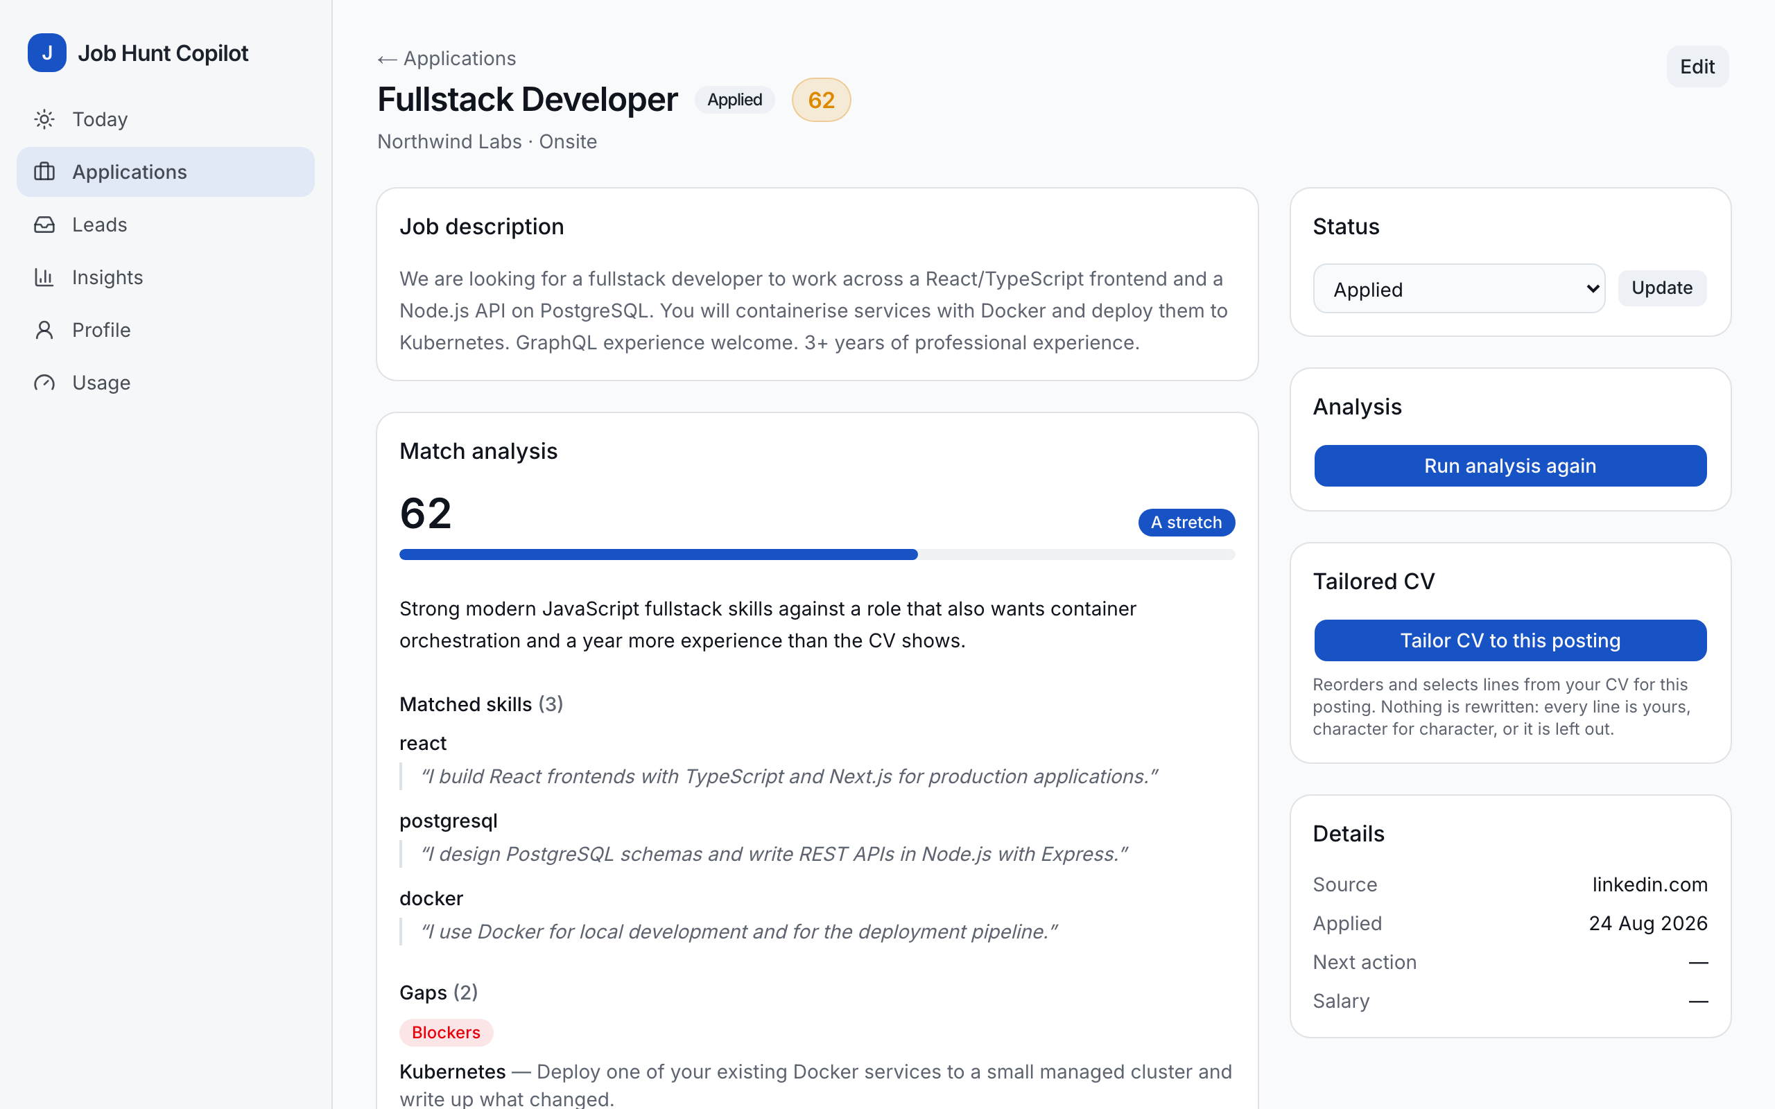Open the Today page
This screenshot has width=1775, height=1109.
click(166, 119)
